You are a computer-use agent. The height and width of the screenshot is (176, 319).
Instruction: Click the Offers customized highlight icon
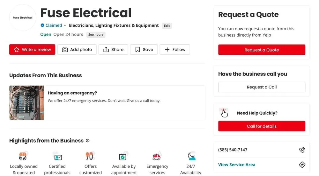point(90,156)
